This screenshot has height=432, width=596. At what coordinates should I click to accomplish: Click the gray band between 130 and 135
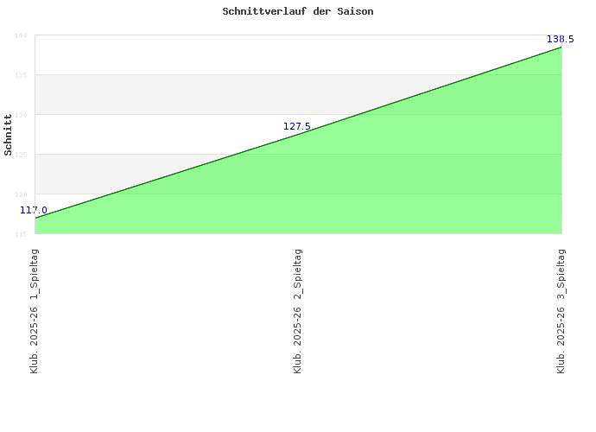pyautogui.click(x=130, y=95)
